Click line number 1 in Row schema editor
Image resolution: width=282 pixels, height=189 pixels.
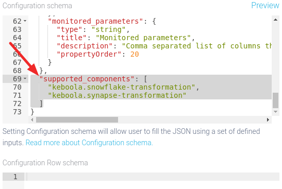point(15,177)
